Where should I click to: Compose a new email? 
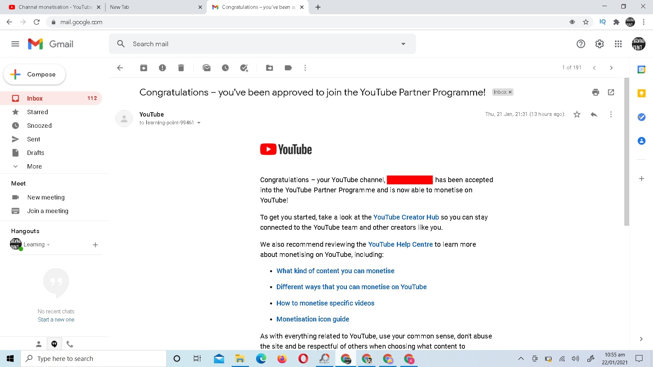[34, 74]
